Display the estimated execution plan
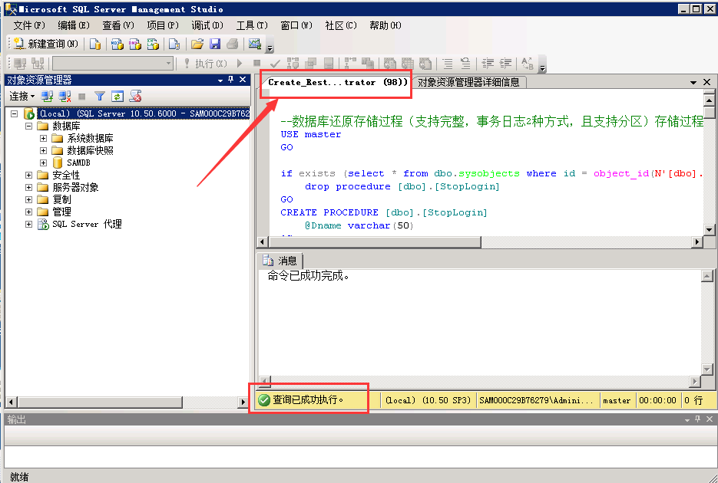The height and width of the screenshot is (483, 718). click(293, 64)
